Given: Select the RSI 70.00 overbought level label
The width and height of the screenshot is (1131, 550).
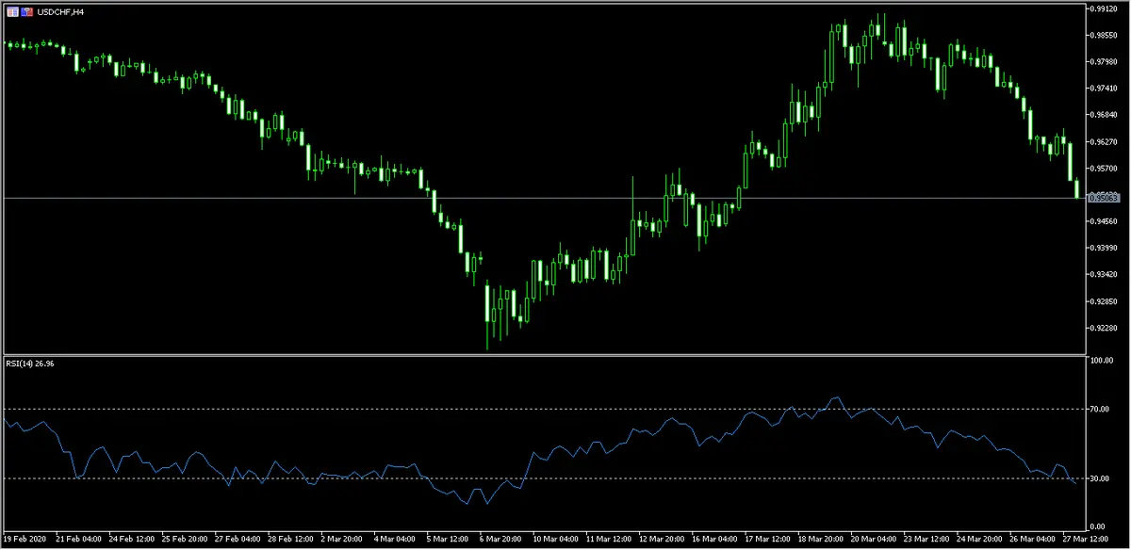Looking at the screenshot, I should coord(1099,409).
